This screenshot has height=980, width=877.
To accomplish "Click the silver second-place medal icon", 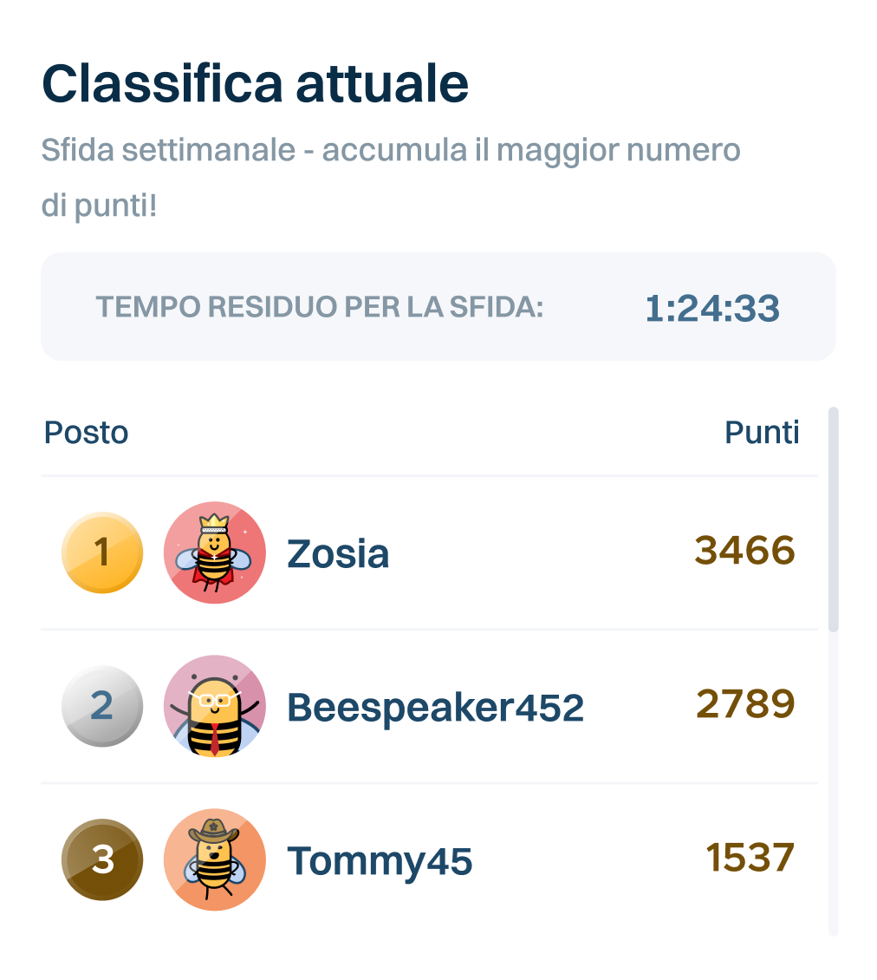I will (x=102, y=706).
